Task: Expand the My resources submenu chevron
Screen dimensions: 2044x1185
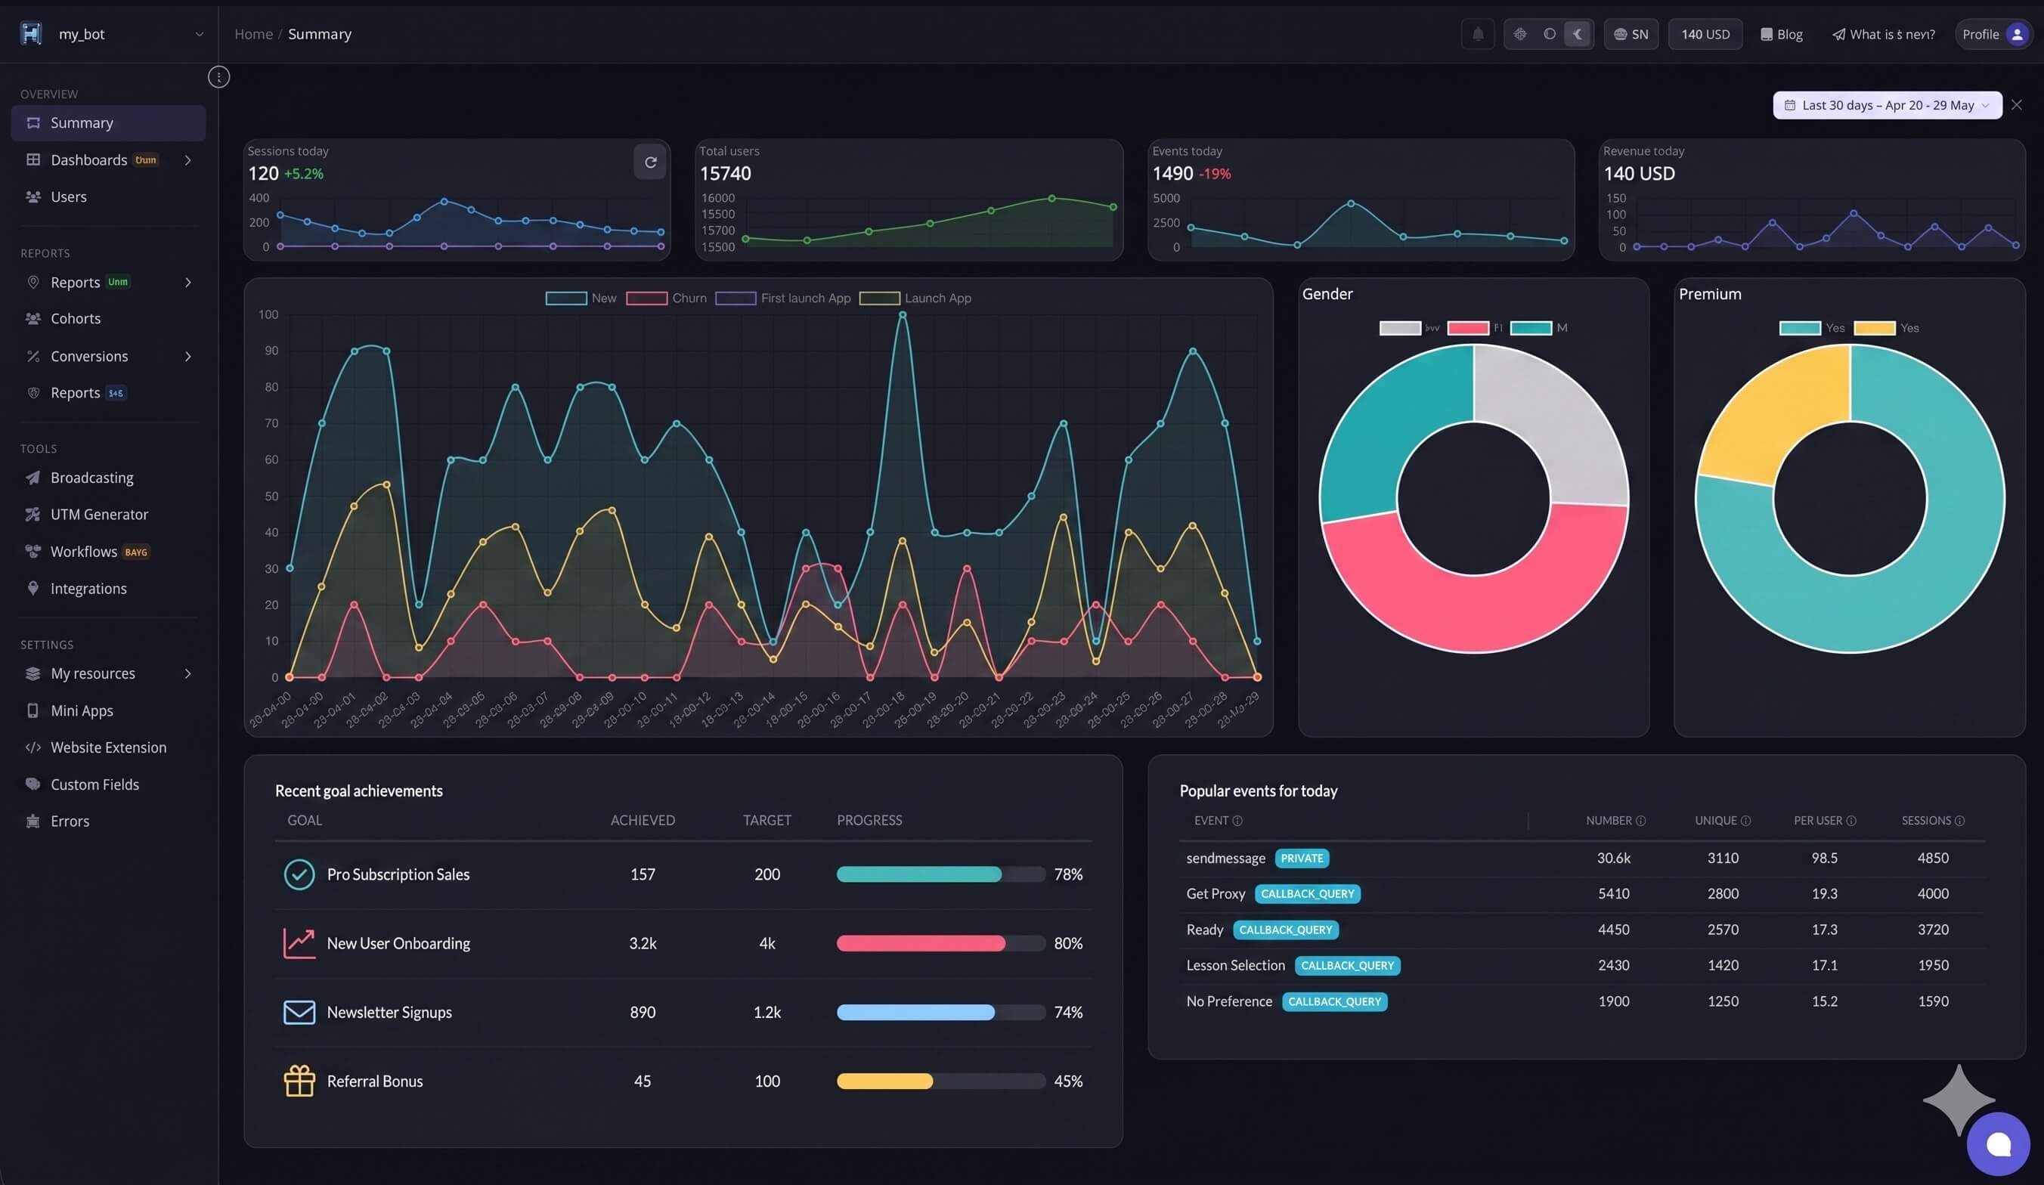Action: pos(188,673)
